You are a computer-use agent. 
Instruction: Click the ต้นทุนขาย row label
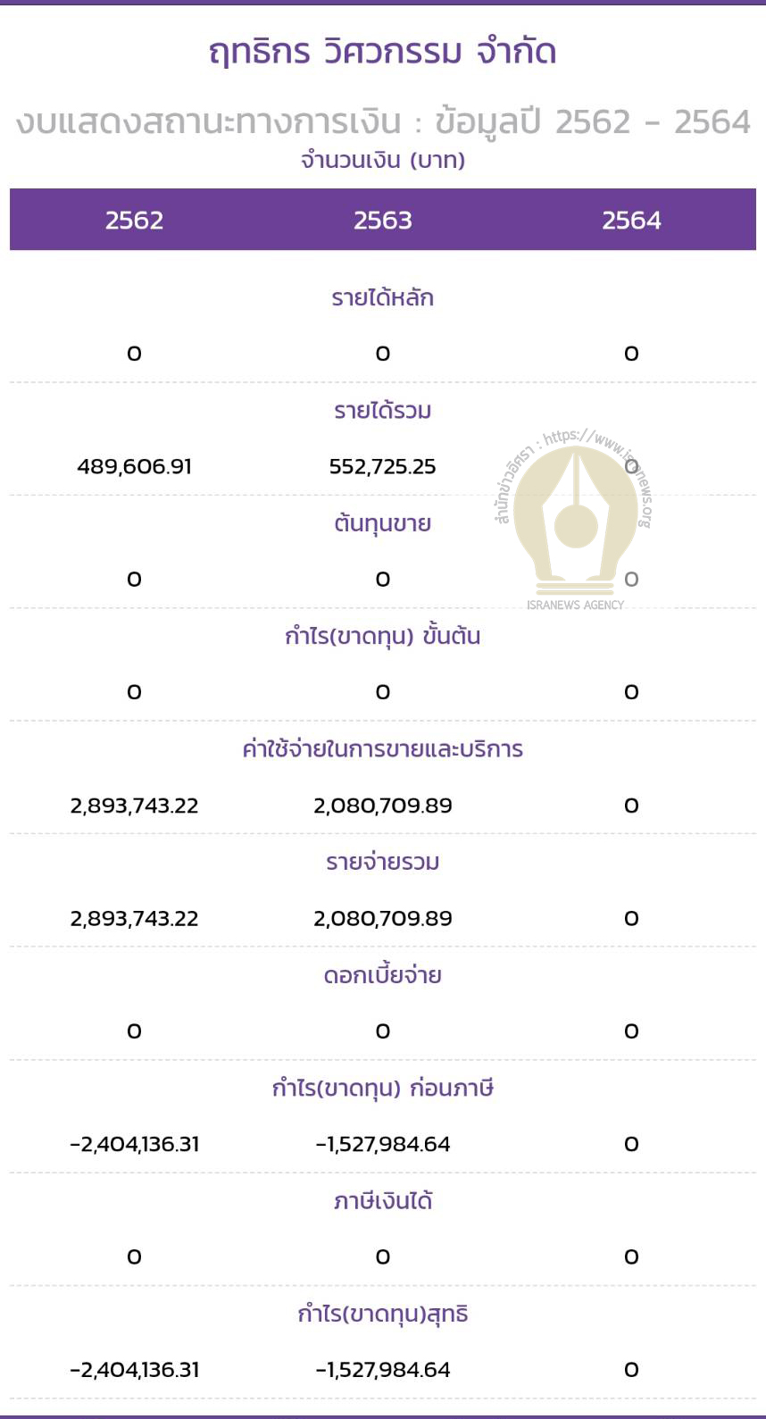[x=382, y=523]
